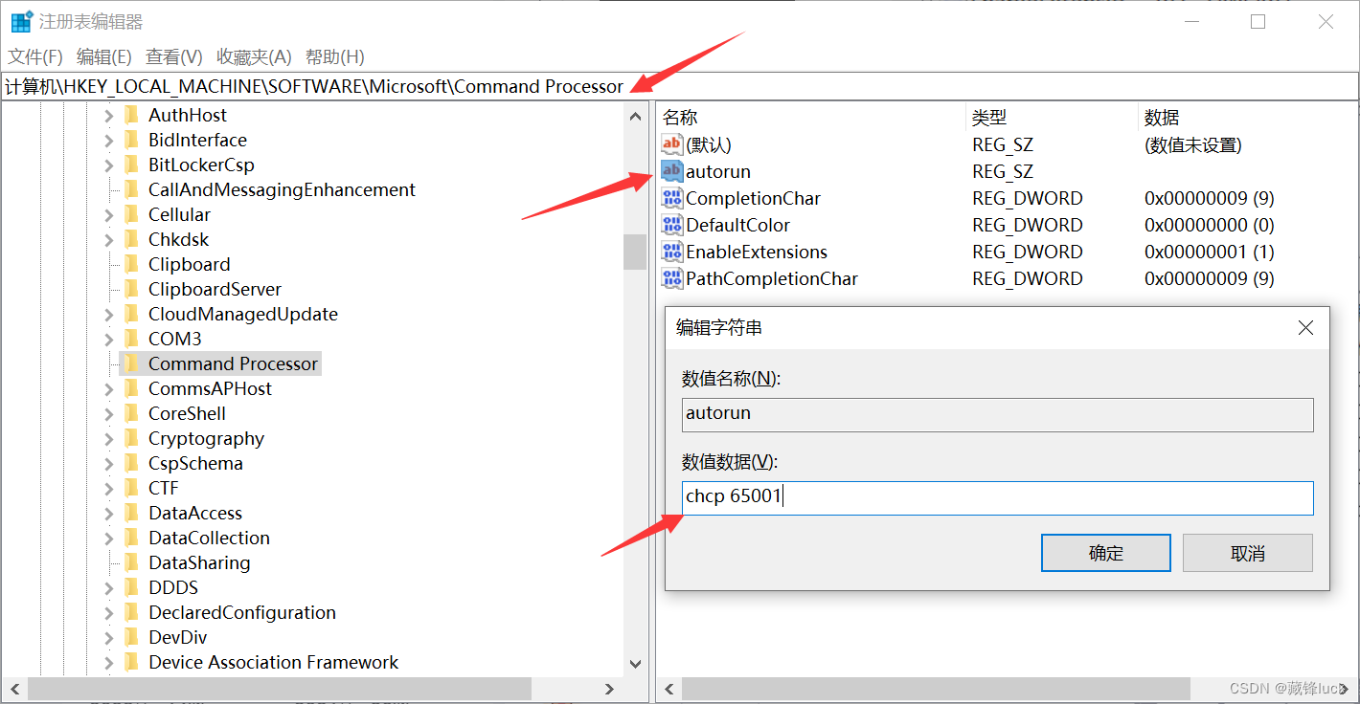The image size is (1360, 704).
Task: Click the Clipboard folder icon
Action: pyautogui.click(x=132, y=264)
